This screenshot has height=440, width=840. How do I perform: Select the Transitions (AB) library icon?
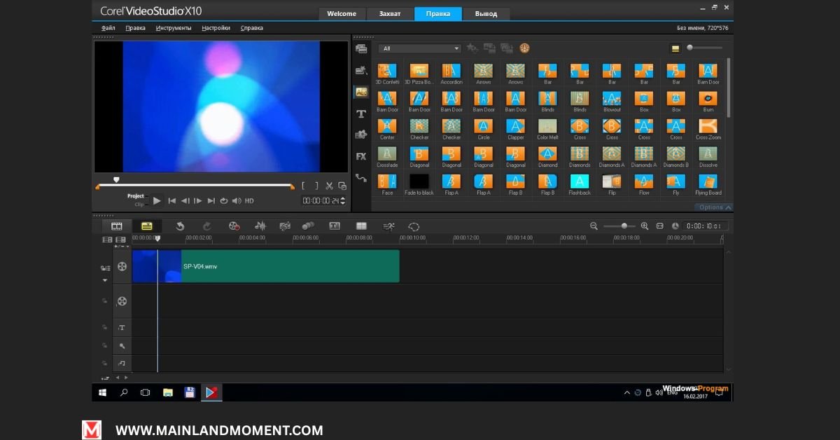point(361,92)
